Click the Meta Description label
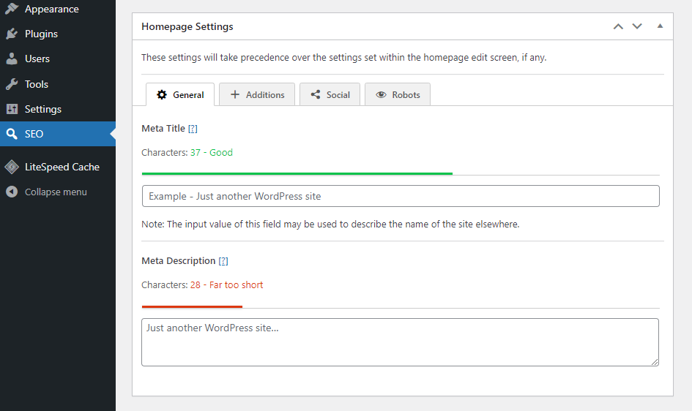Image resolution: width=692 pixels, height=411 pixels. coord(178,261)
